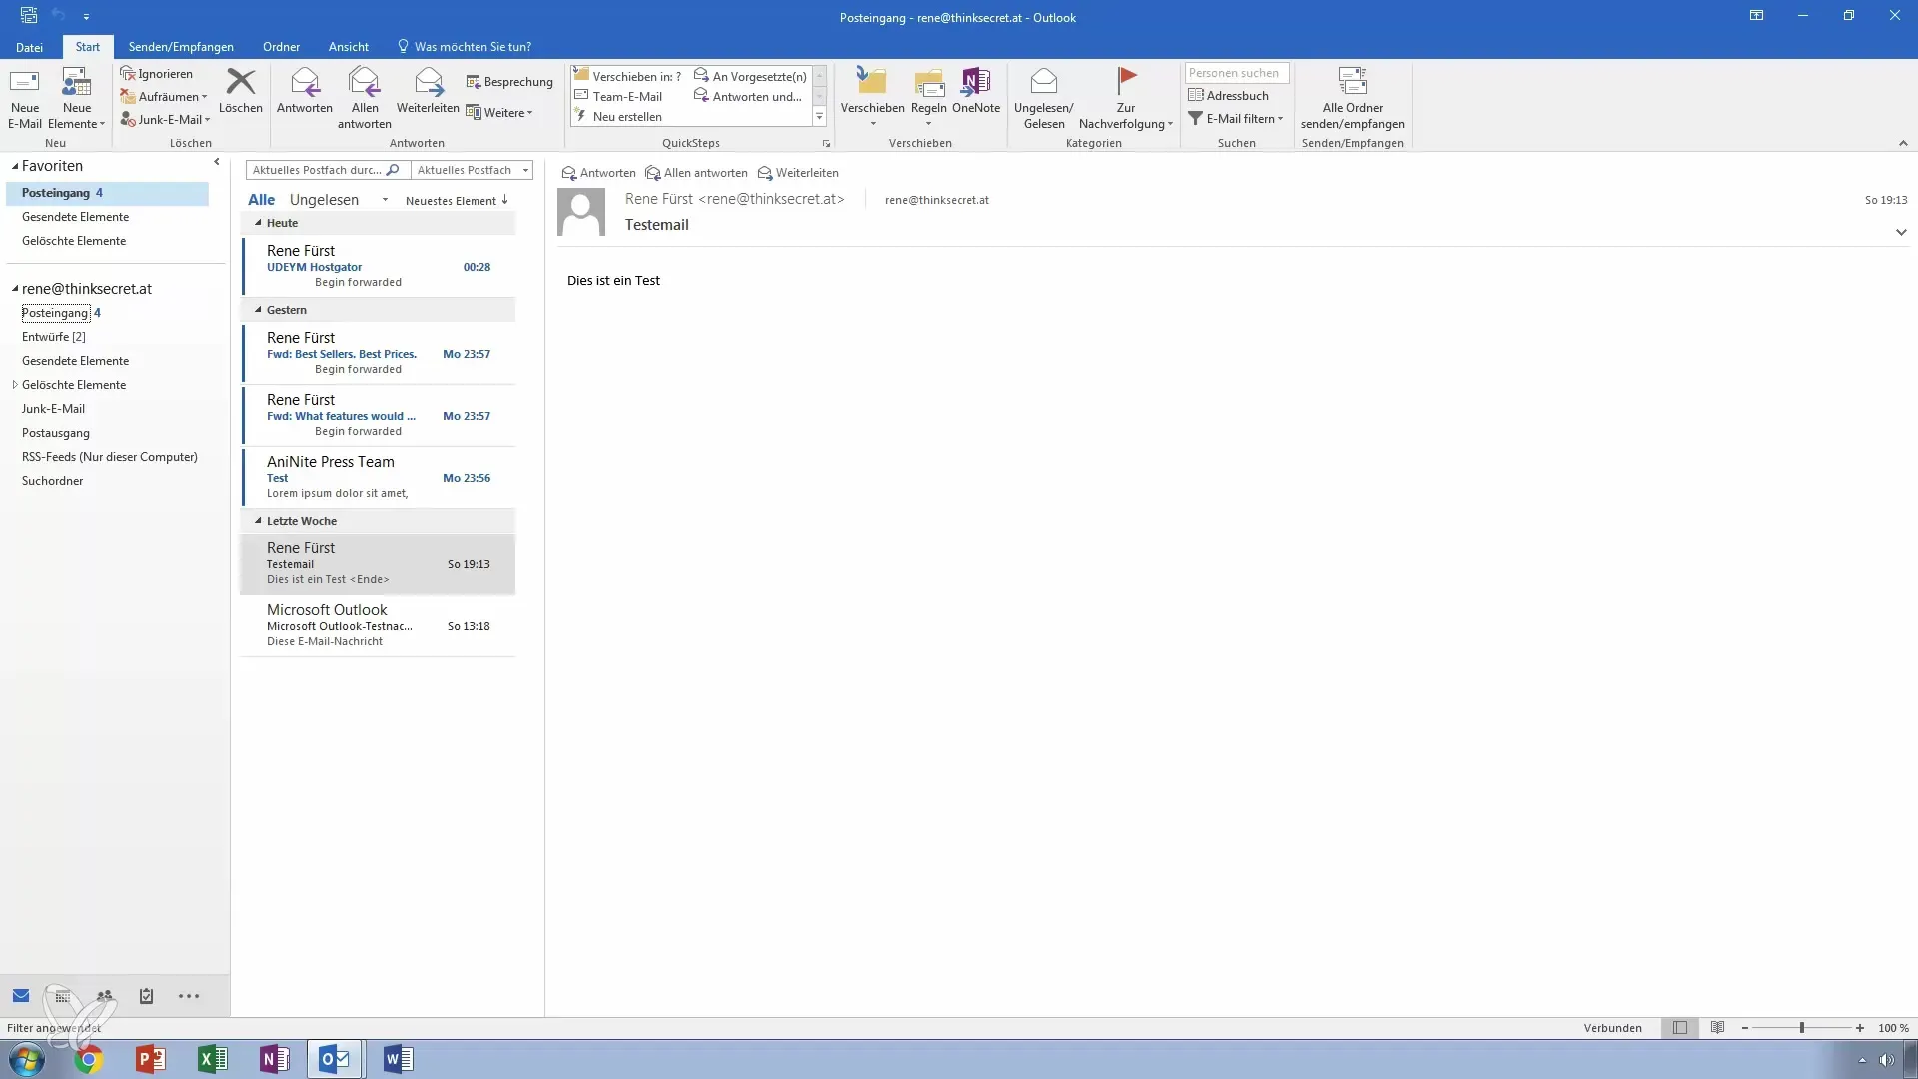Adjust the zoom slider in status bar
This screenshot has width=1918, height=1079.
(1802, 1028)
